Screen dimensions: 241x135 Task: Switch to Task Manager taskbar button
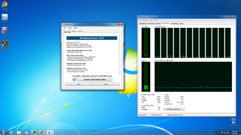click(34, 132)
